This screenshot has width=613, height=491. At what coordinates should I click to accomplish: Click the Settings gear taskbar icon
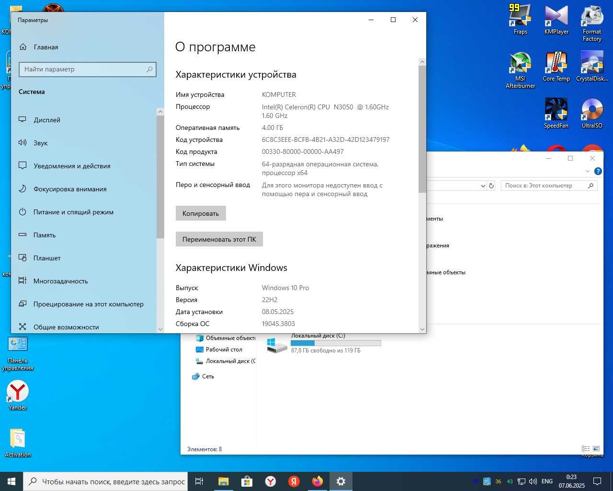[341, 481]
